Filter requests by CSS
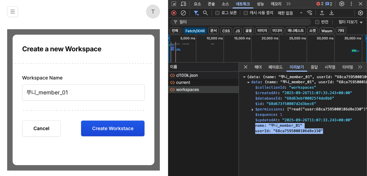This screenshot has width=367, height=176. 226,31
